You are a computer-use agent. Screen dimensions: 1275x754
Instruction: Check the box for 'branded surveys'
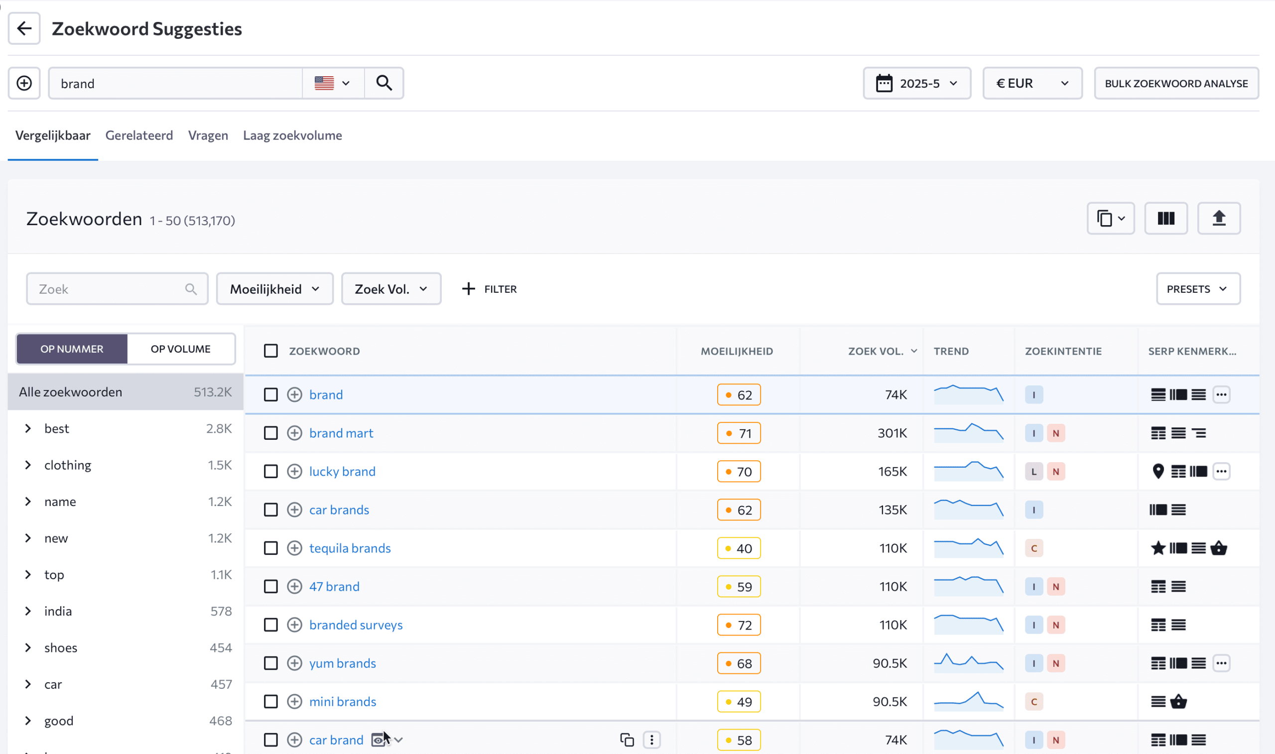271,625
